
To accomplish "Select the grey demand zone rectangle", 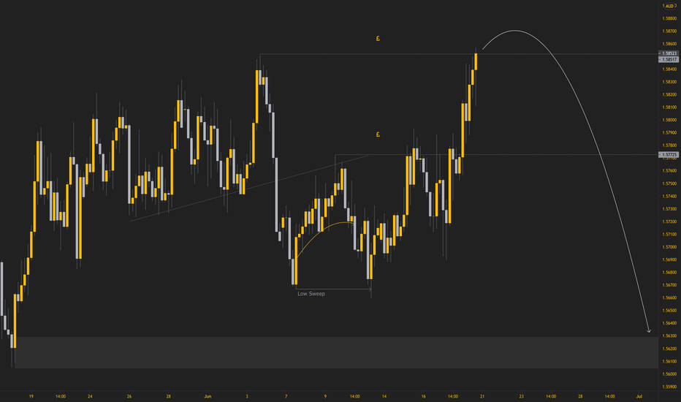I will 337,352.
